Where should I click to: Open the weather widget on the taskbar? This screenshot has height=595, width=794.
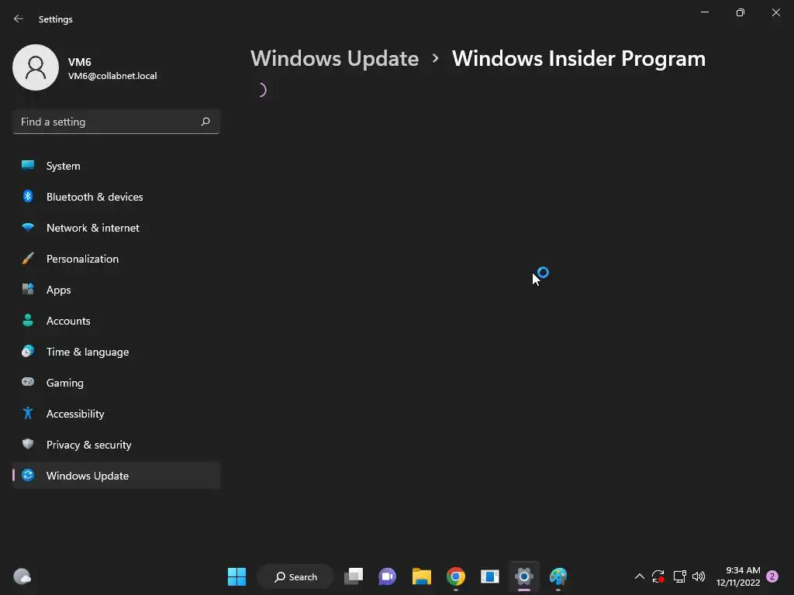pyautogui.click(x=22, y=576)
